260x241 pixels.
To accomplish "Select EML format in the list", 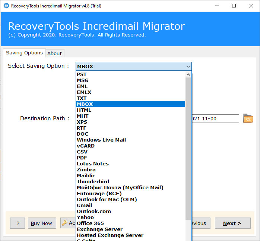I will pos(130,86).
